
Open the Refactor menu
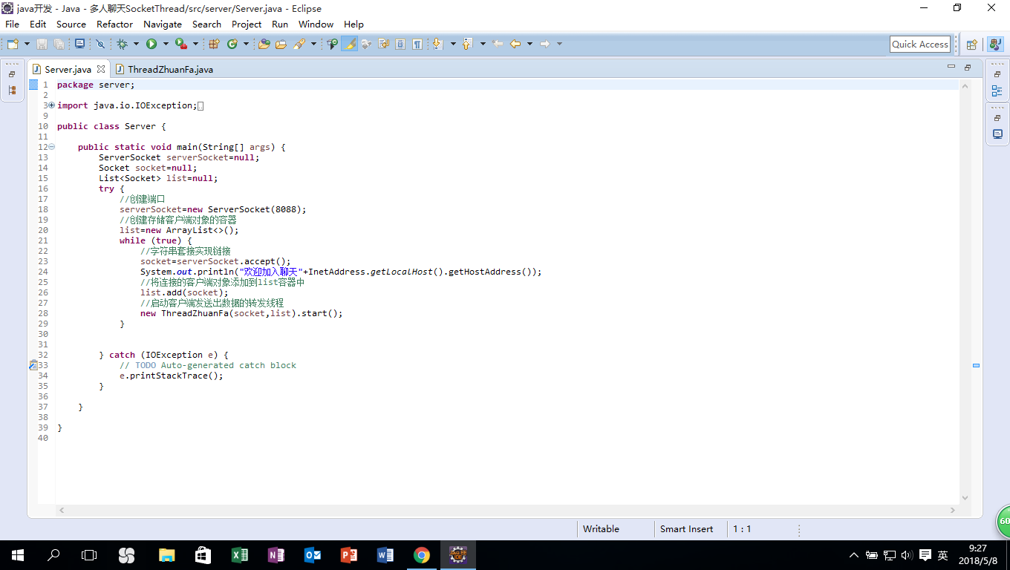click(114, 24)
